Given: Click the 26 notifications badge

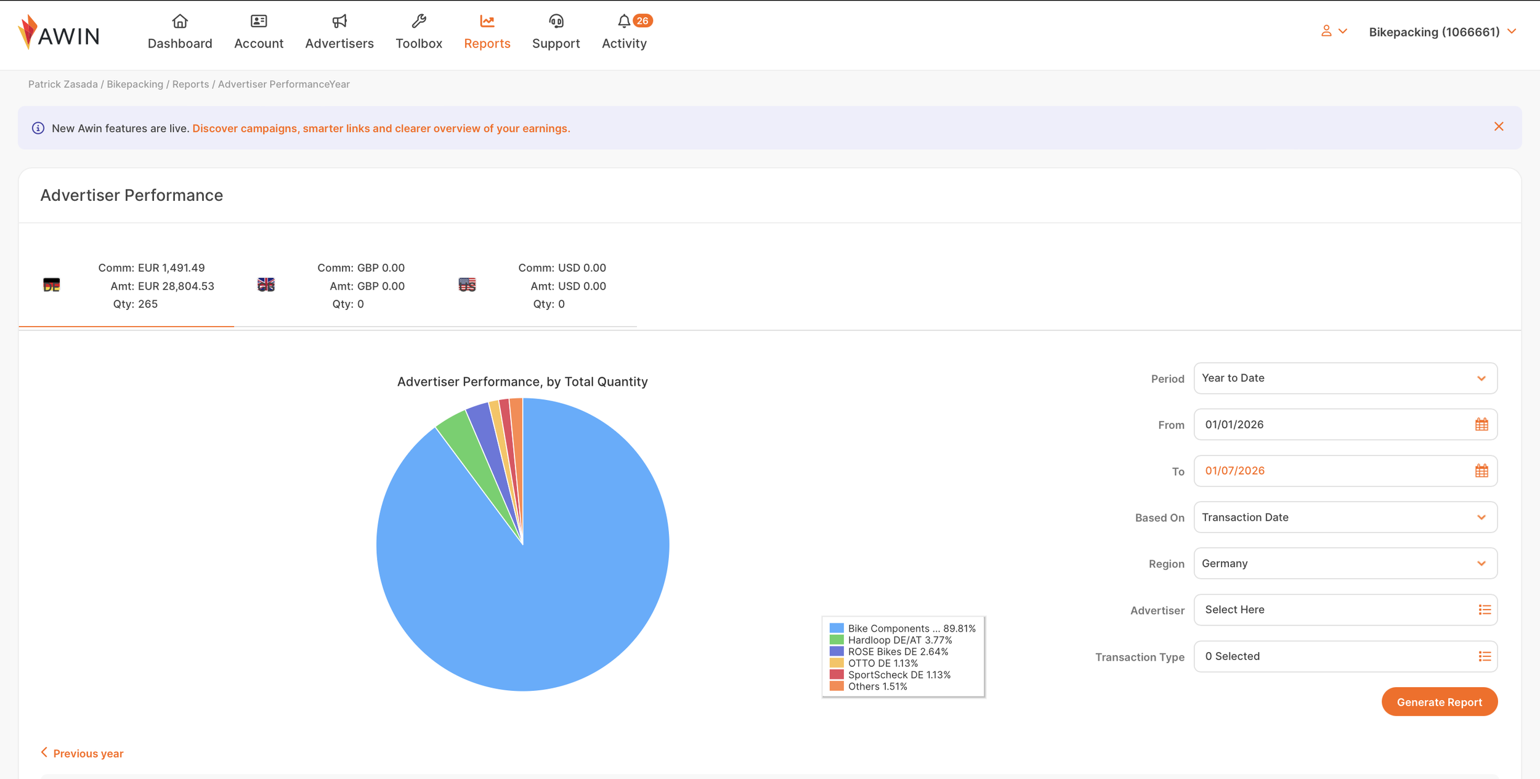Looking at the screenshot, I should pos(642,20).
